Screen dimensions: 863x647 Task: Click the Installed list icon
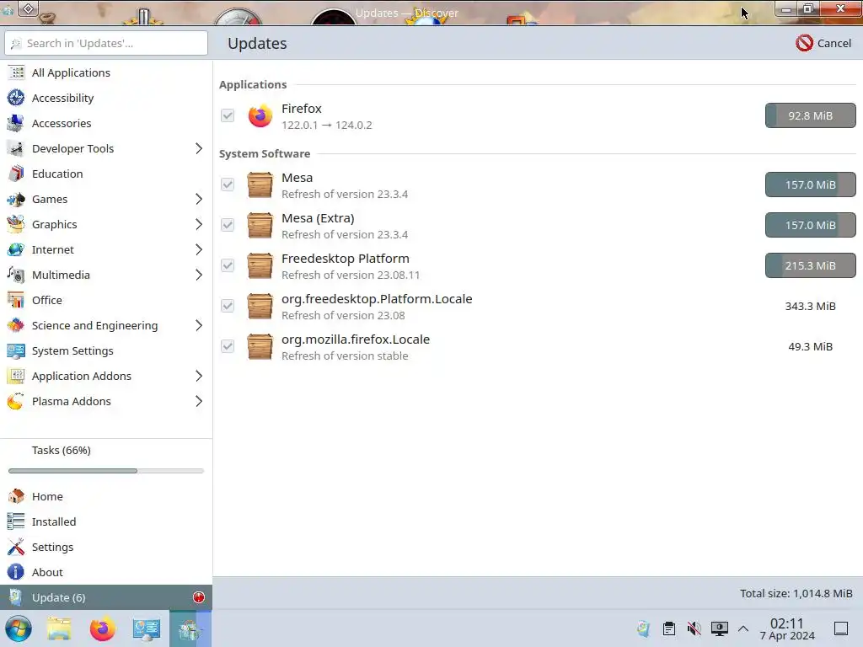pyautogui.click(x=16, y=521)
